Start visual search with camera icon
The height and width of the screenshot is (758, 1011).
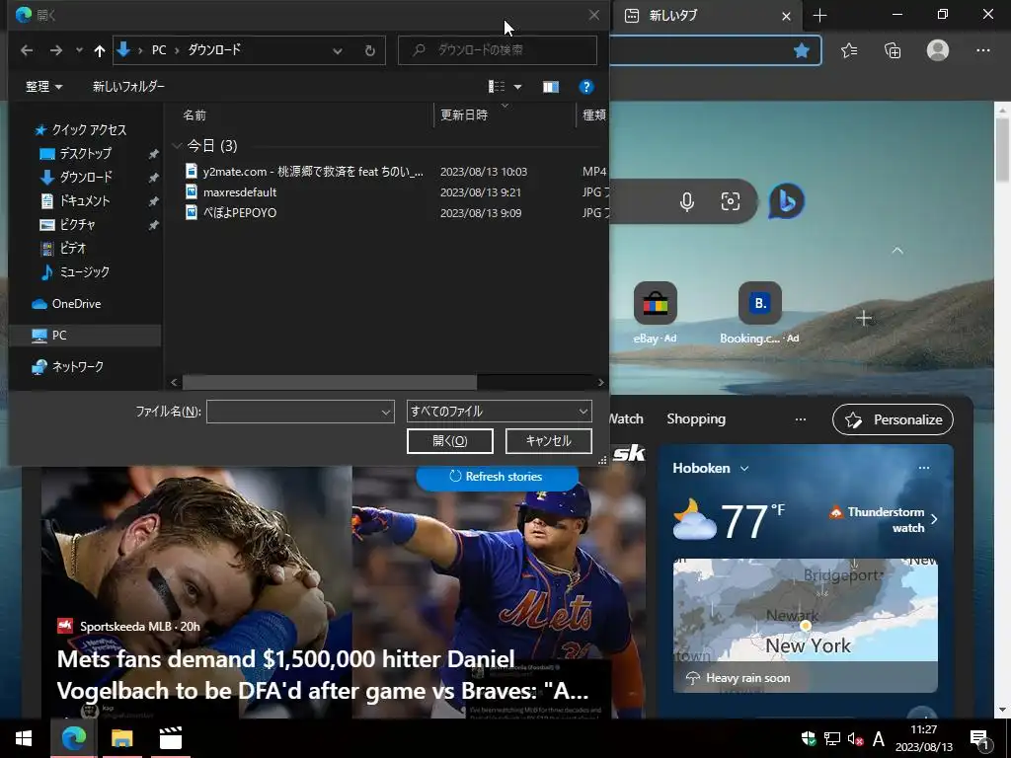point(730,201)
